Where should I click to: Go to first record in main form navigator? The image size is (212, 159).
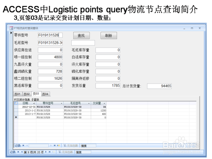point(18,152)
